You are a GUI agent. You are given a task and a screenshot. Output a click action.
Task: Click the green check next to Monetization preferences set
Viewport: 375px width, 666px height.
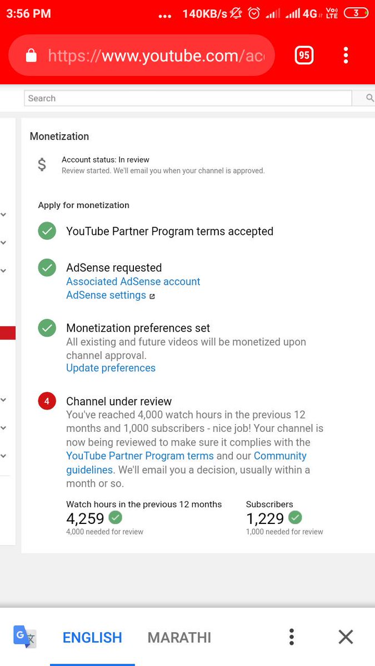pos(47,328)
